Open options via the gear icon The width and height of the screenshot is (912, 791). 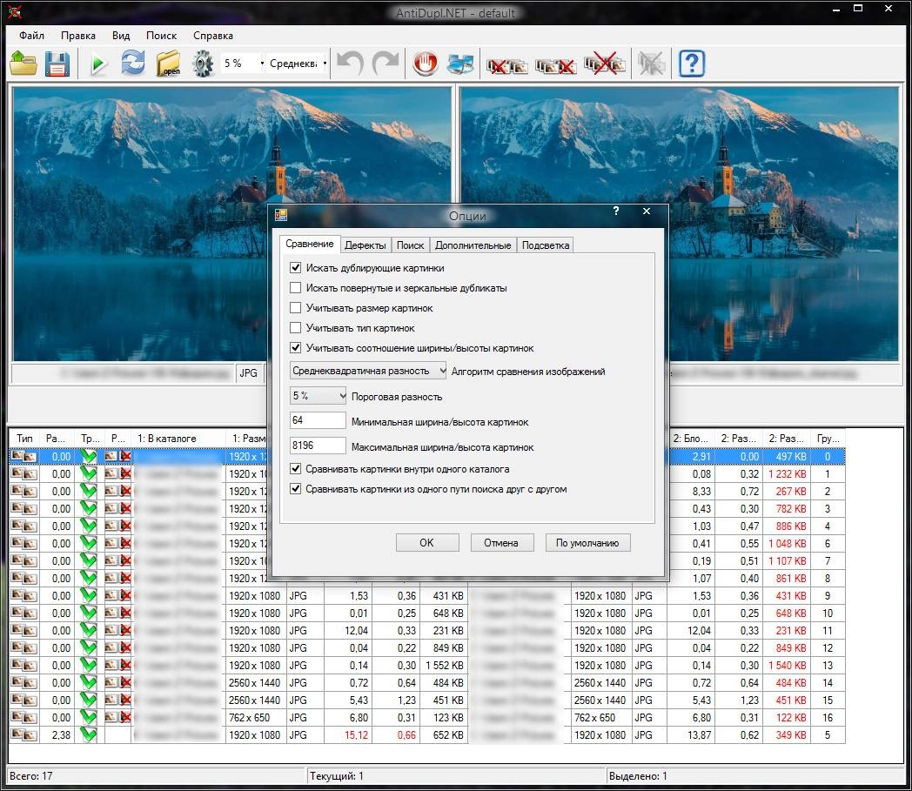coord(203,63)
